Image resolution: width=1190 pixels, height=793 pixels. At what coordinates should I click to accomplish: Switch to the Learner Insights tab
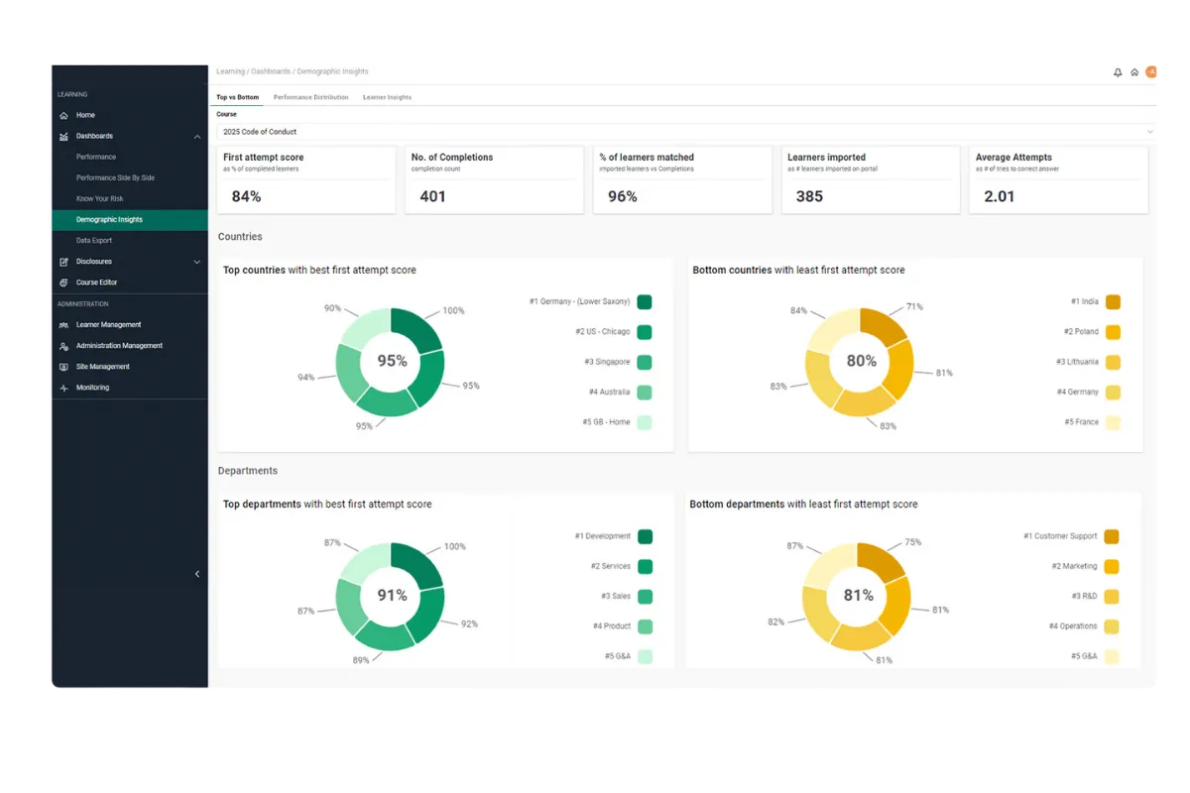[x=387, y=97]
